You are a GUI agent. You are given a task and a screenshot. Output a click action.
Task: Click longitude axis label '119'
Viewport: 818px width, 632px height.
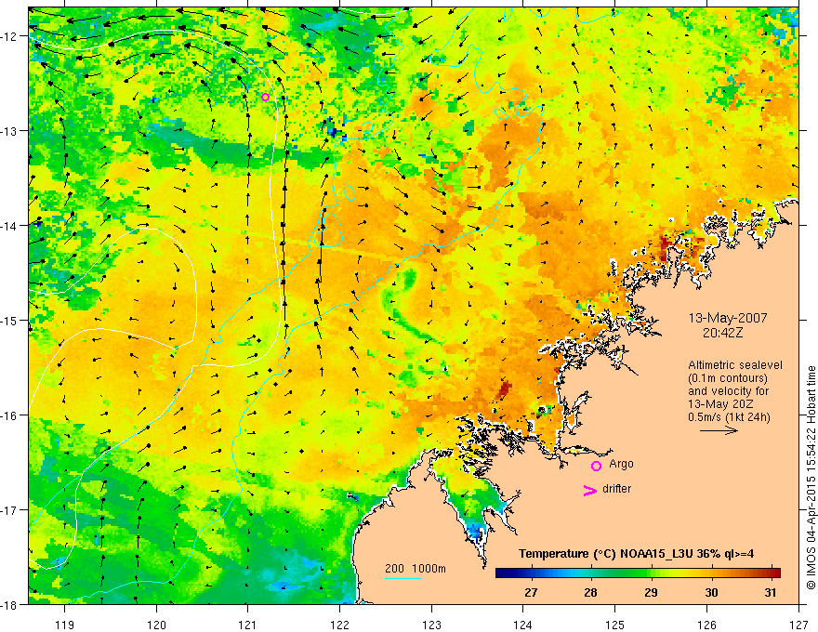pyautogui.click(x=65, y=625)
